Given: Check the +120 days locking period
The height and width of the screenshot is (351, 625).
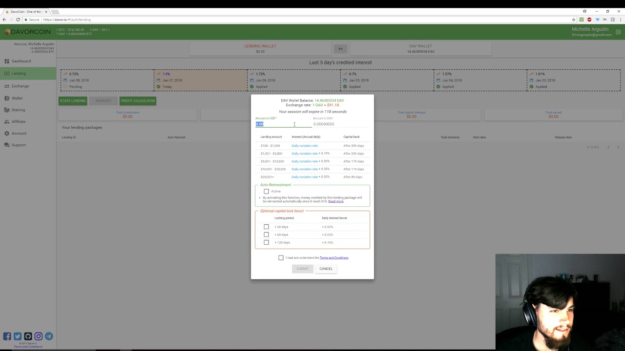Looking at the screenshot, I should 266,242.
